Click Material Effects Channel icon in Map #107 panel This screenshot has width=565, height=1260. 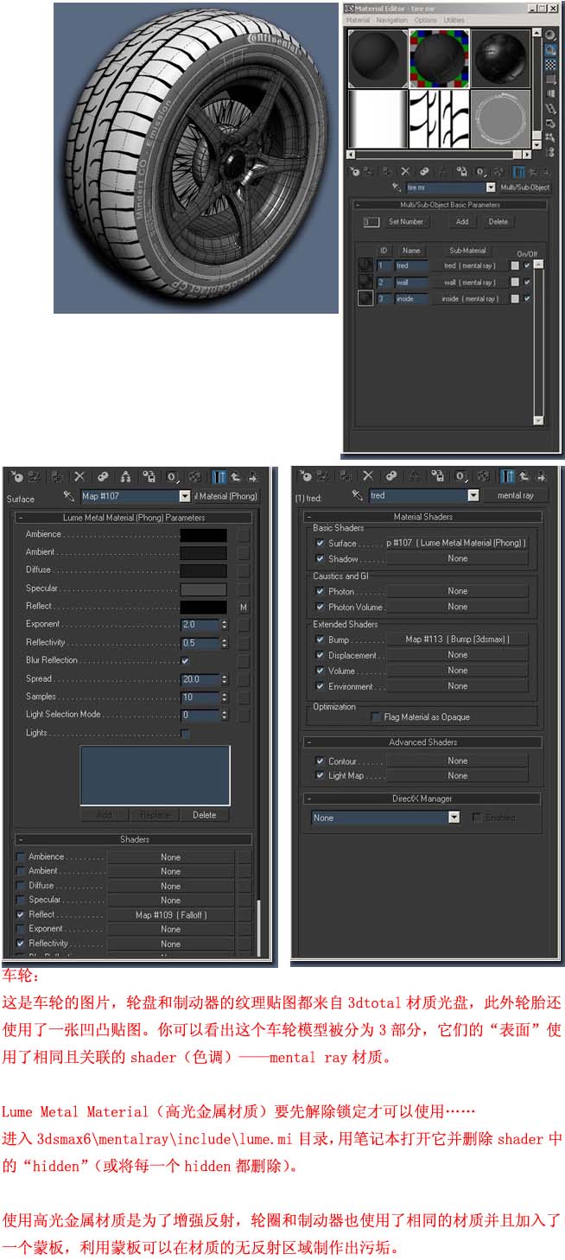click(172, 476)
